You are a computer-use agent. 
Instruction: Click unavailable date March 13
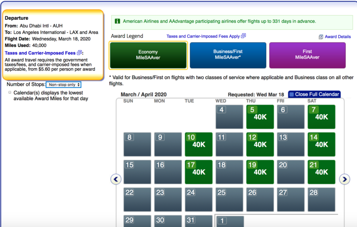pos(291,144)
